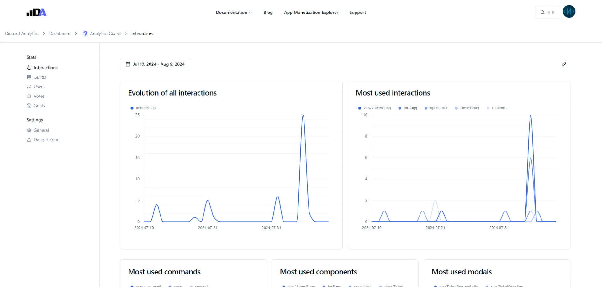Click the Most used commands heading
Screen dimensions: 602x287
(x=164, y=272)
